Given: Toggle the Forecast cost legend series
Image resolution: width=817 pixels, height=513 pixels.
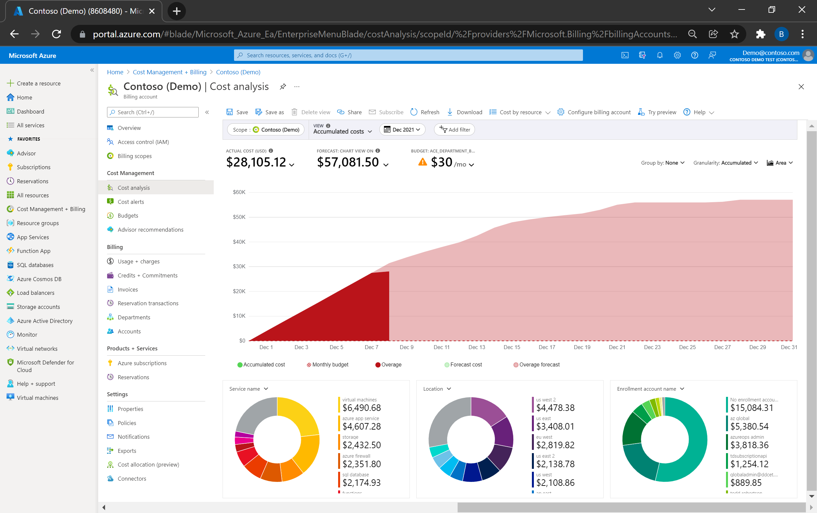Looking at the screenshot, I should pyautogui.click(x=463, y=364).
